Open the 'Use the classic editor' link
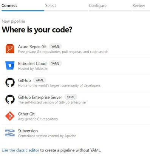150x156 pixels. (20, 150)
